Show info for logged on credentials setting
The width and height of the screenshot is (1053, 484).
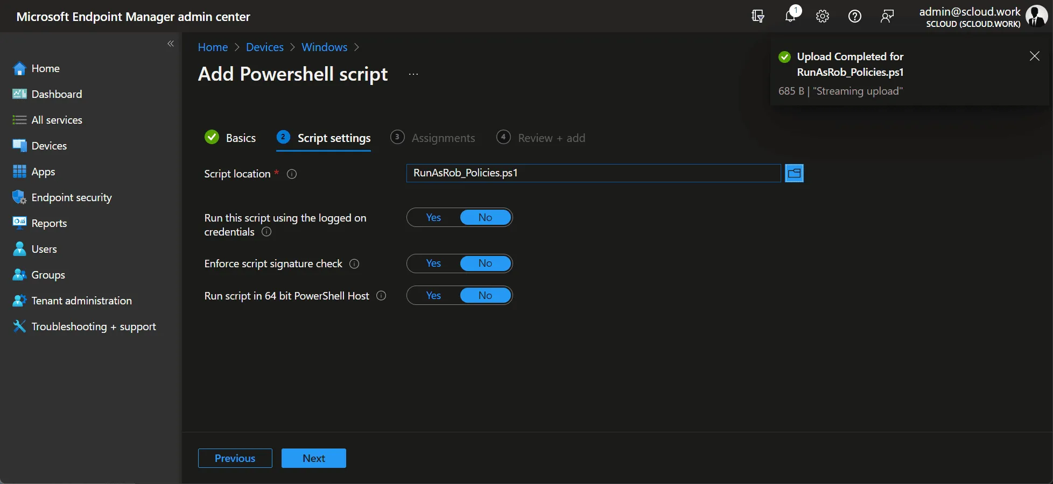266,232
